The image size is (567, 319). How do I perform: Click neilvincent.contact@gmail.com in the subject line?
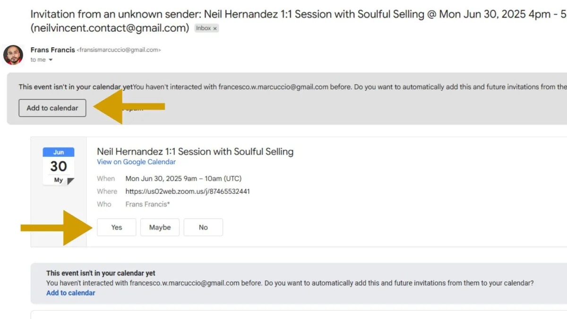coord(110,28)
